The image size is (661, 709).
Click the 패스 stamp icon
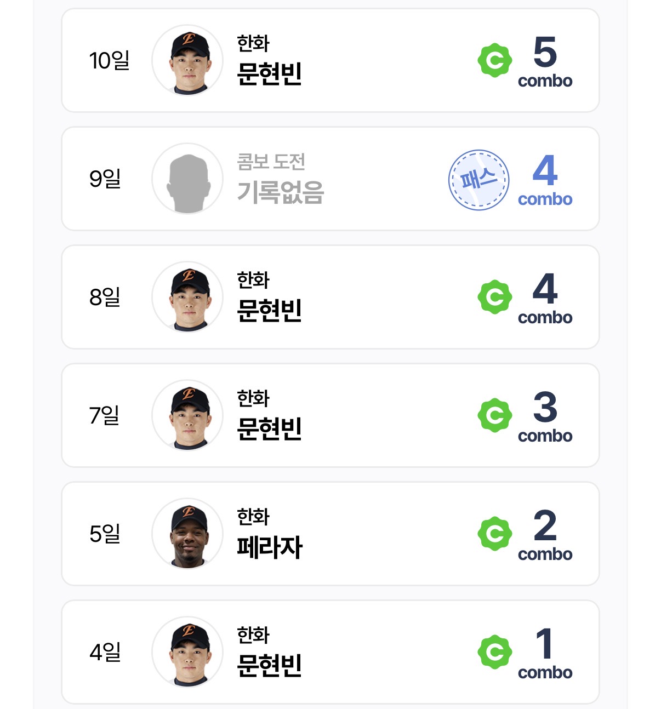(478, 180)
